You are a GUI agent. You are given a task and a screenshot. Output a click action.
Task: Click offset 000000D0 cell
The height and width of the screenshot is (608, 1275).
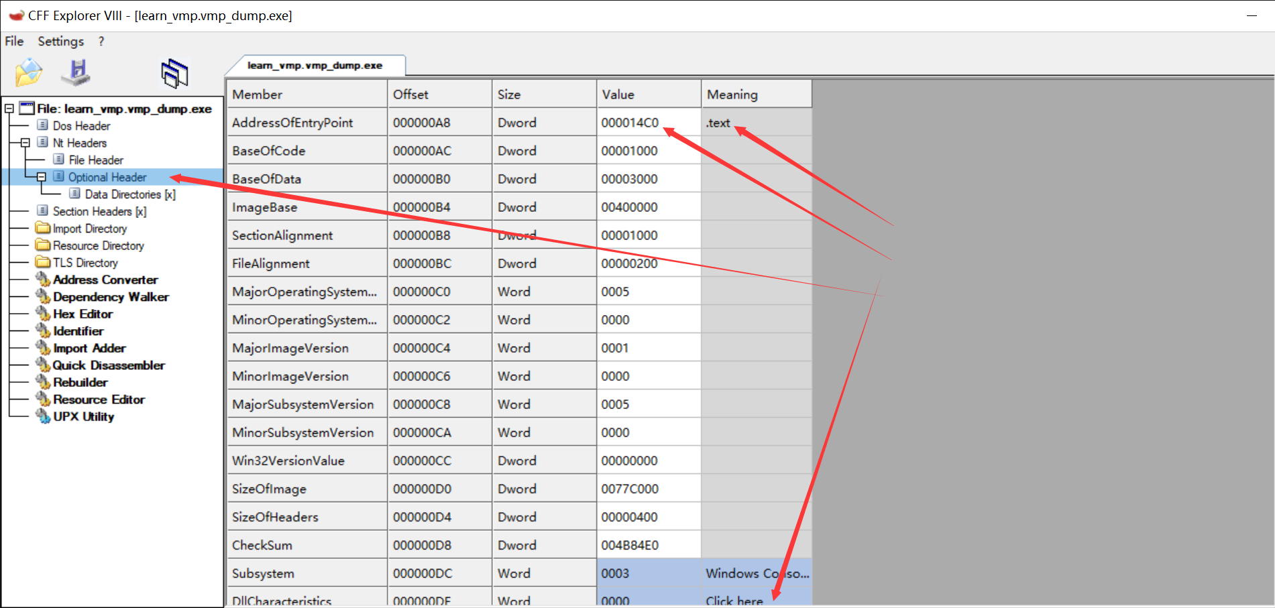[440, 489]
